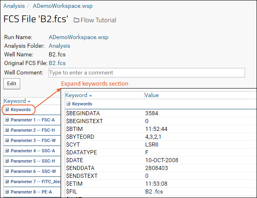Click the value 10-OCT-2008
The width and height of the screenshot is (257, 198).
pos(162,160)
